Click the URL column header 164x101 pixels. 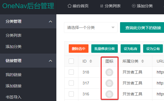(160, 61)
